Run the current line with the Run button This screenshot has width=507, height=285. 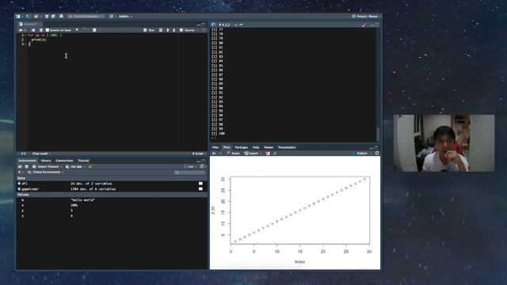tap(149, 30)
